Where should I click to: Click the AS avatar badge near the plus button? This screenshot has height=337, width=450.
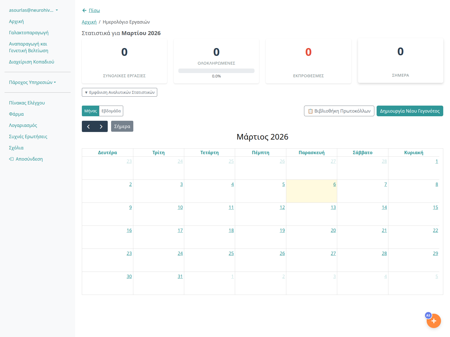click(x=428, y=316)
